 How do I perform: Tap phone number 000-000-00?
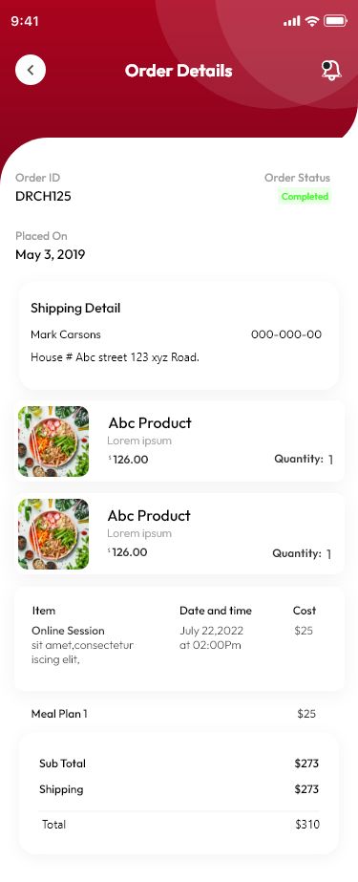coord(286,334)
